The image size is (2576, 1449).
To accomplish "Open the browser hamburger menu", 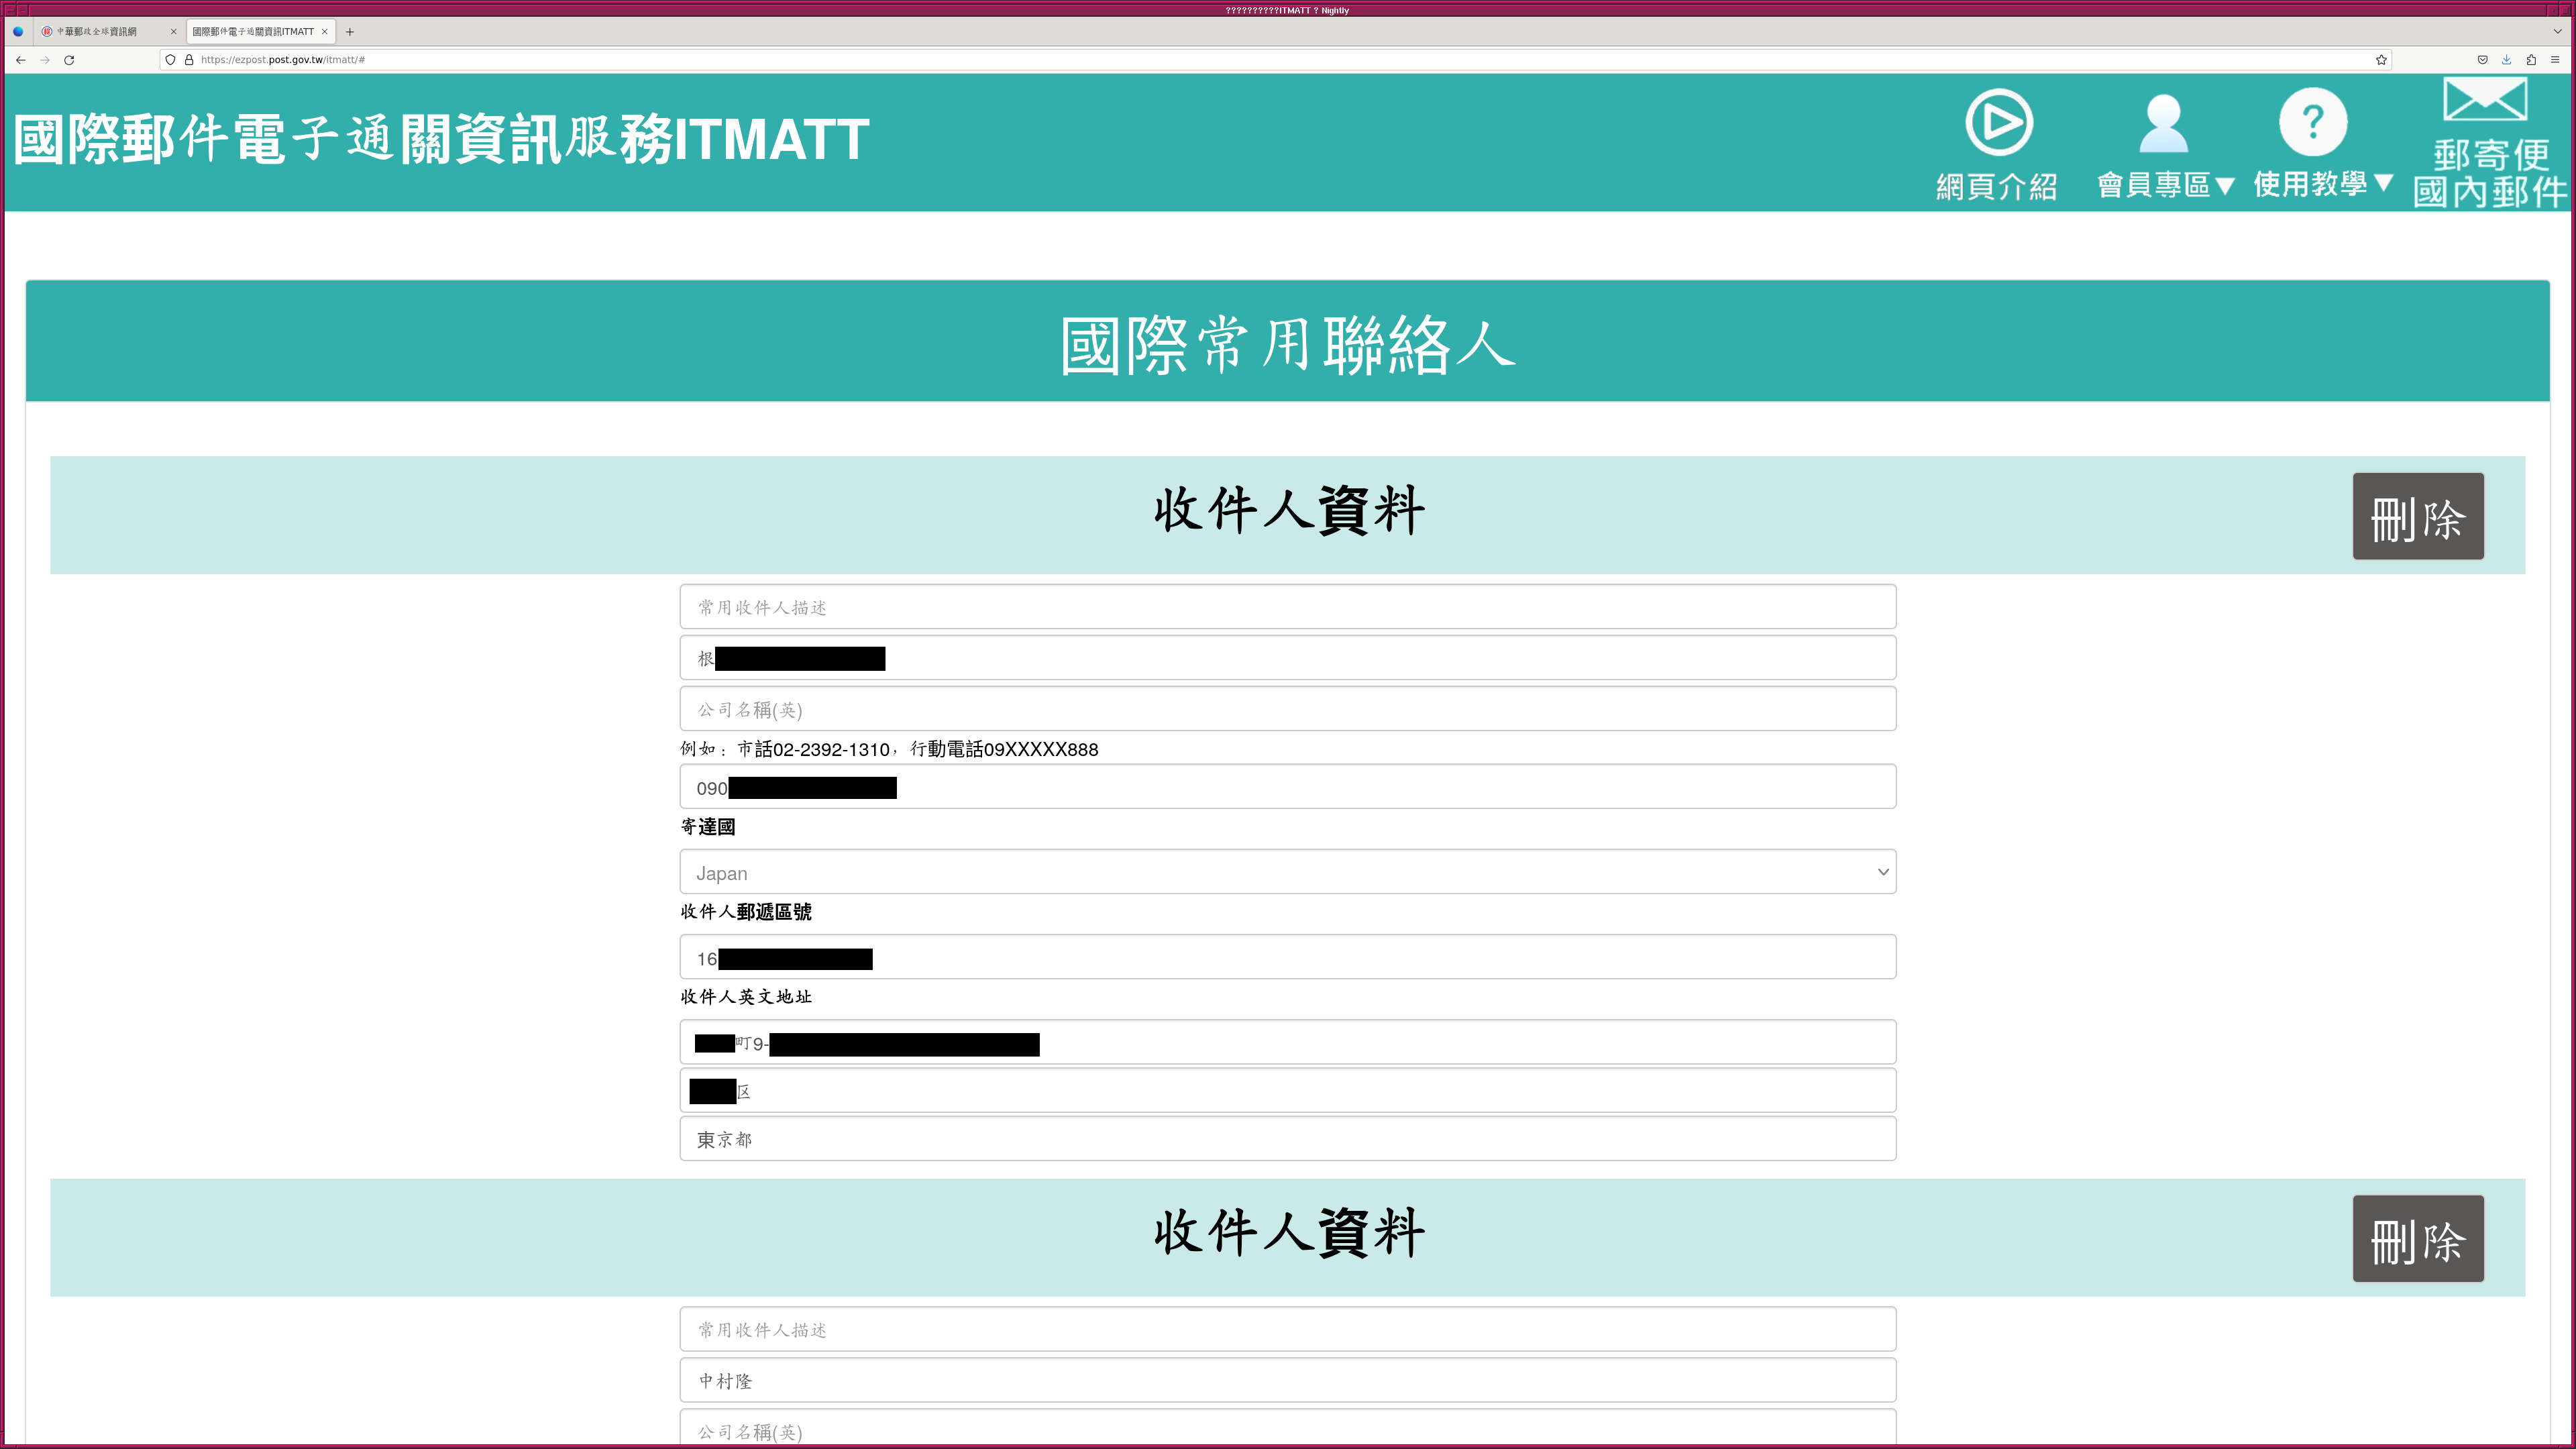I will (x=2555, y=60).
